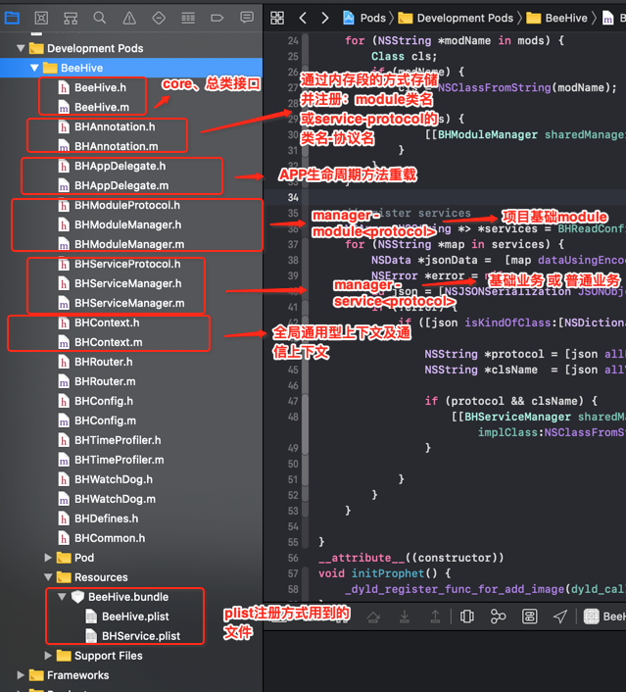
Task: Show the Issue navigator warning triangle
Action: (x=129, y=18)
